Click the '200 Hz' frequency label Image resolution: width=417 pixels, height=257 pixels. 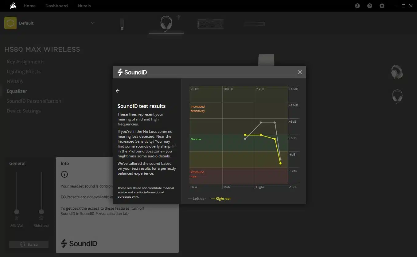pos(228,89)
